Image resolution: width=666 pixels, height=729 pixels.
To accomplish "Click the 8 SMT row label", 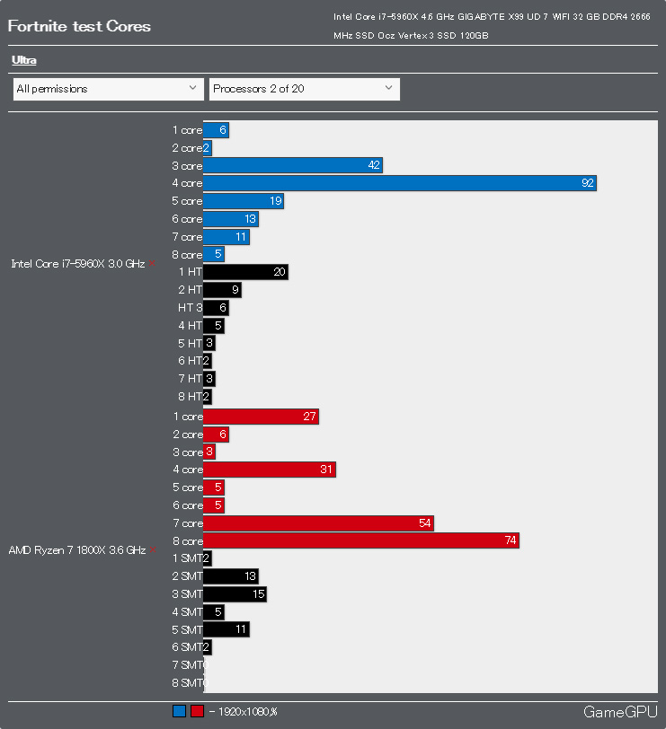I will (x=188, y=683).
